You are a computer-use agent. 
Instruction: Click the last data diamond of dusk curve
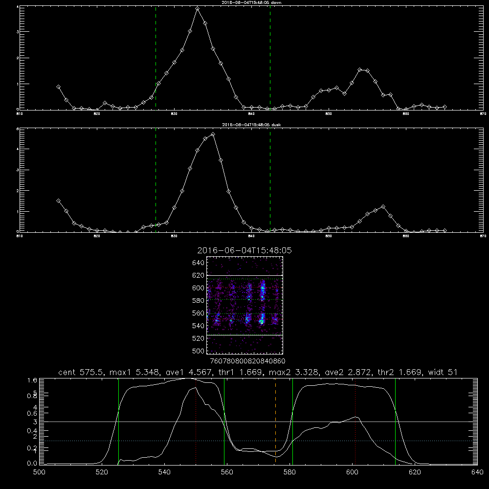pos(445,230)
